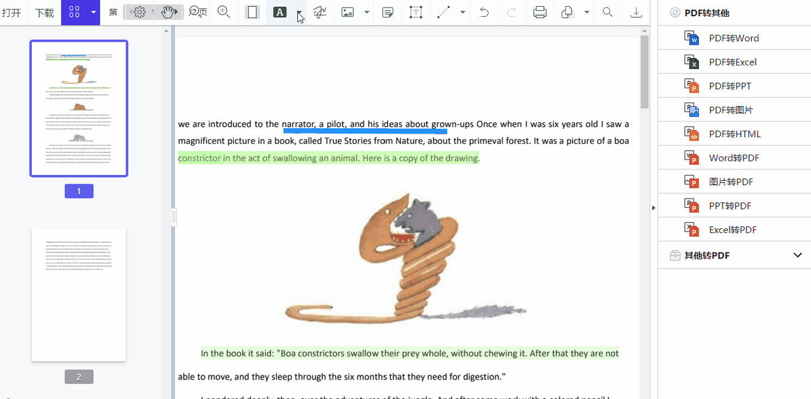The height and width of the screenshot is (399, 811).
Task: Click the print icon
Action: 540,12
